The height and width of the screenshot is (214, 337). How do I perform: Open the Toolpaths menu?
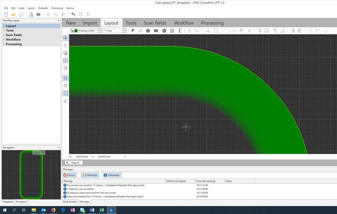coord(43,8)
